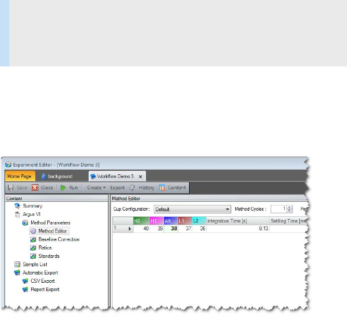Click the CSV Export icon
The image size is (347, 317).
click(25, 281)
